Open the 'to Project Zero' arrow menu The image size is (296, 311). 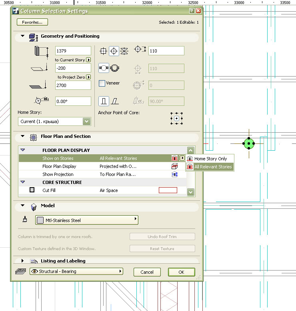89,77
